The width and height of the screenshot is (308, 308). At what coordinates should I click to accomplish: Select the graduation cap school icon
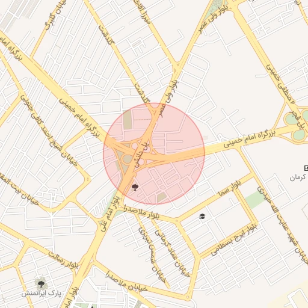pyautogui.click(x=202, y=217)
